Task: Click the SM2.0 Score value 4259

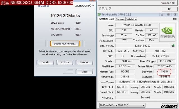Action: coord(78,23)
